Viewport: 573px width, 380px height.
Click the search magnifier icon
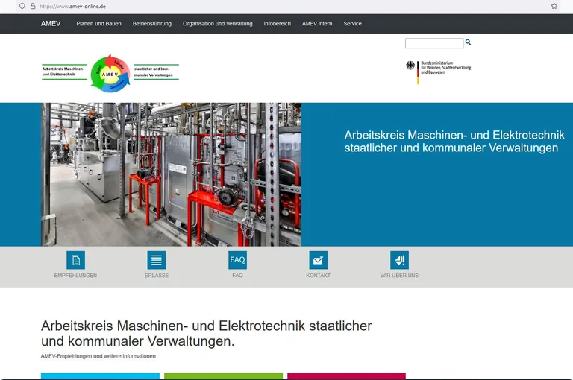click(469, 42)
